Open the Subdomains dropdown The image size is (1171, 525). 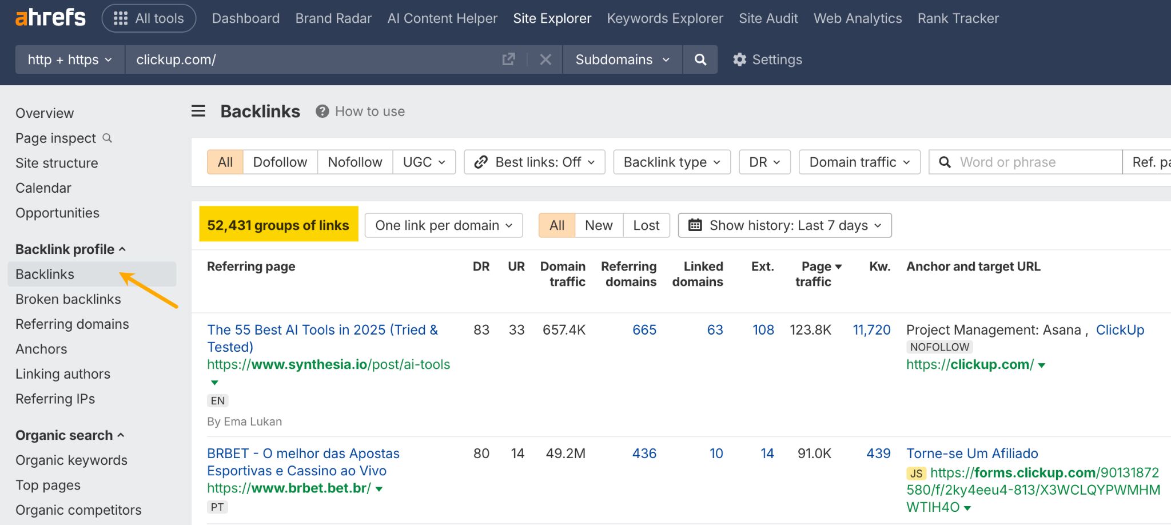[x=622, y=59]
